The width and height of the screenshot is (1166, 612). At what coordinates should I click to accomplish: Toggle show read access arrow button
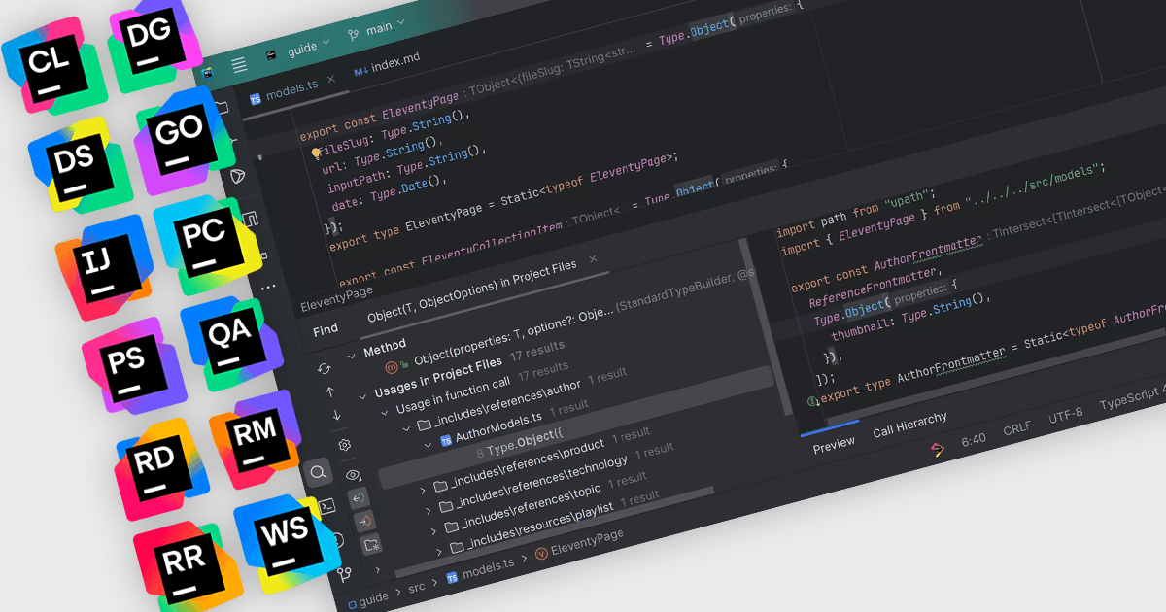[x=359, y=497]
